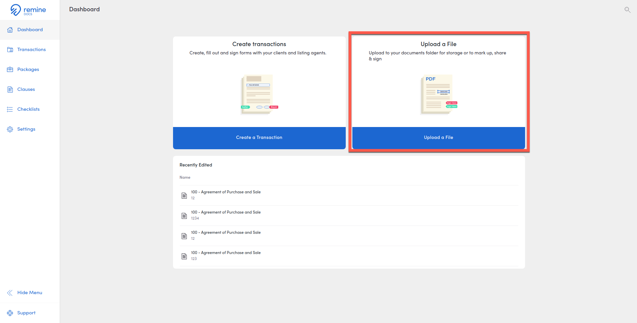Click the Upload a File card title
The height and width of the screenshot is (323, 637).
click(x=439, y=44)
